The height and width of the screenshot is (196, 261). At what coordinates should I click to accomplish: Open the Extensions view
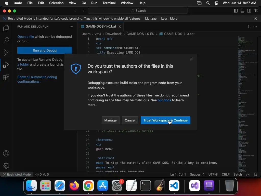coord(6,77)
